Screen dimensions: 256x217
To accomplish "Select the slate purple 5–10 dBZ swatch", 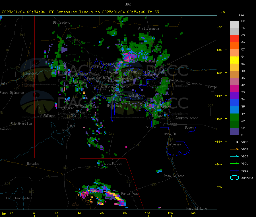I will [x=234, y=131].
